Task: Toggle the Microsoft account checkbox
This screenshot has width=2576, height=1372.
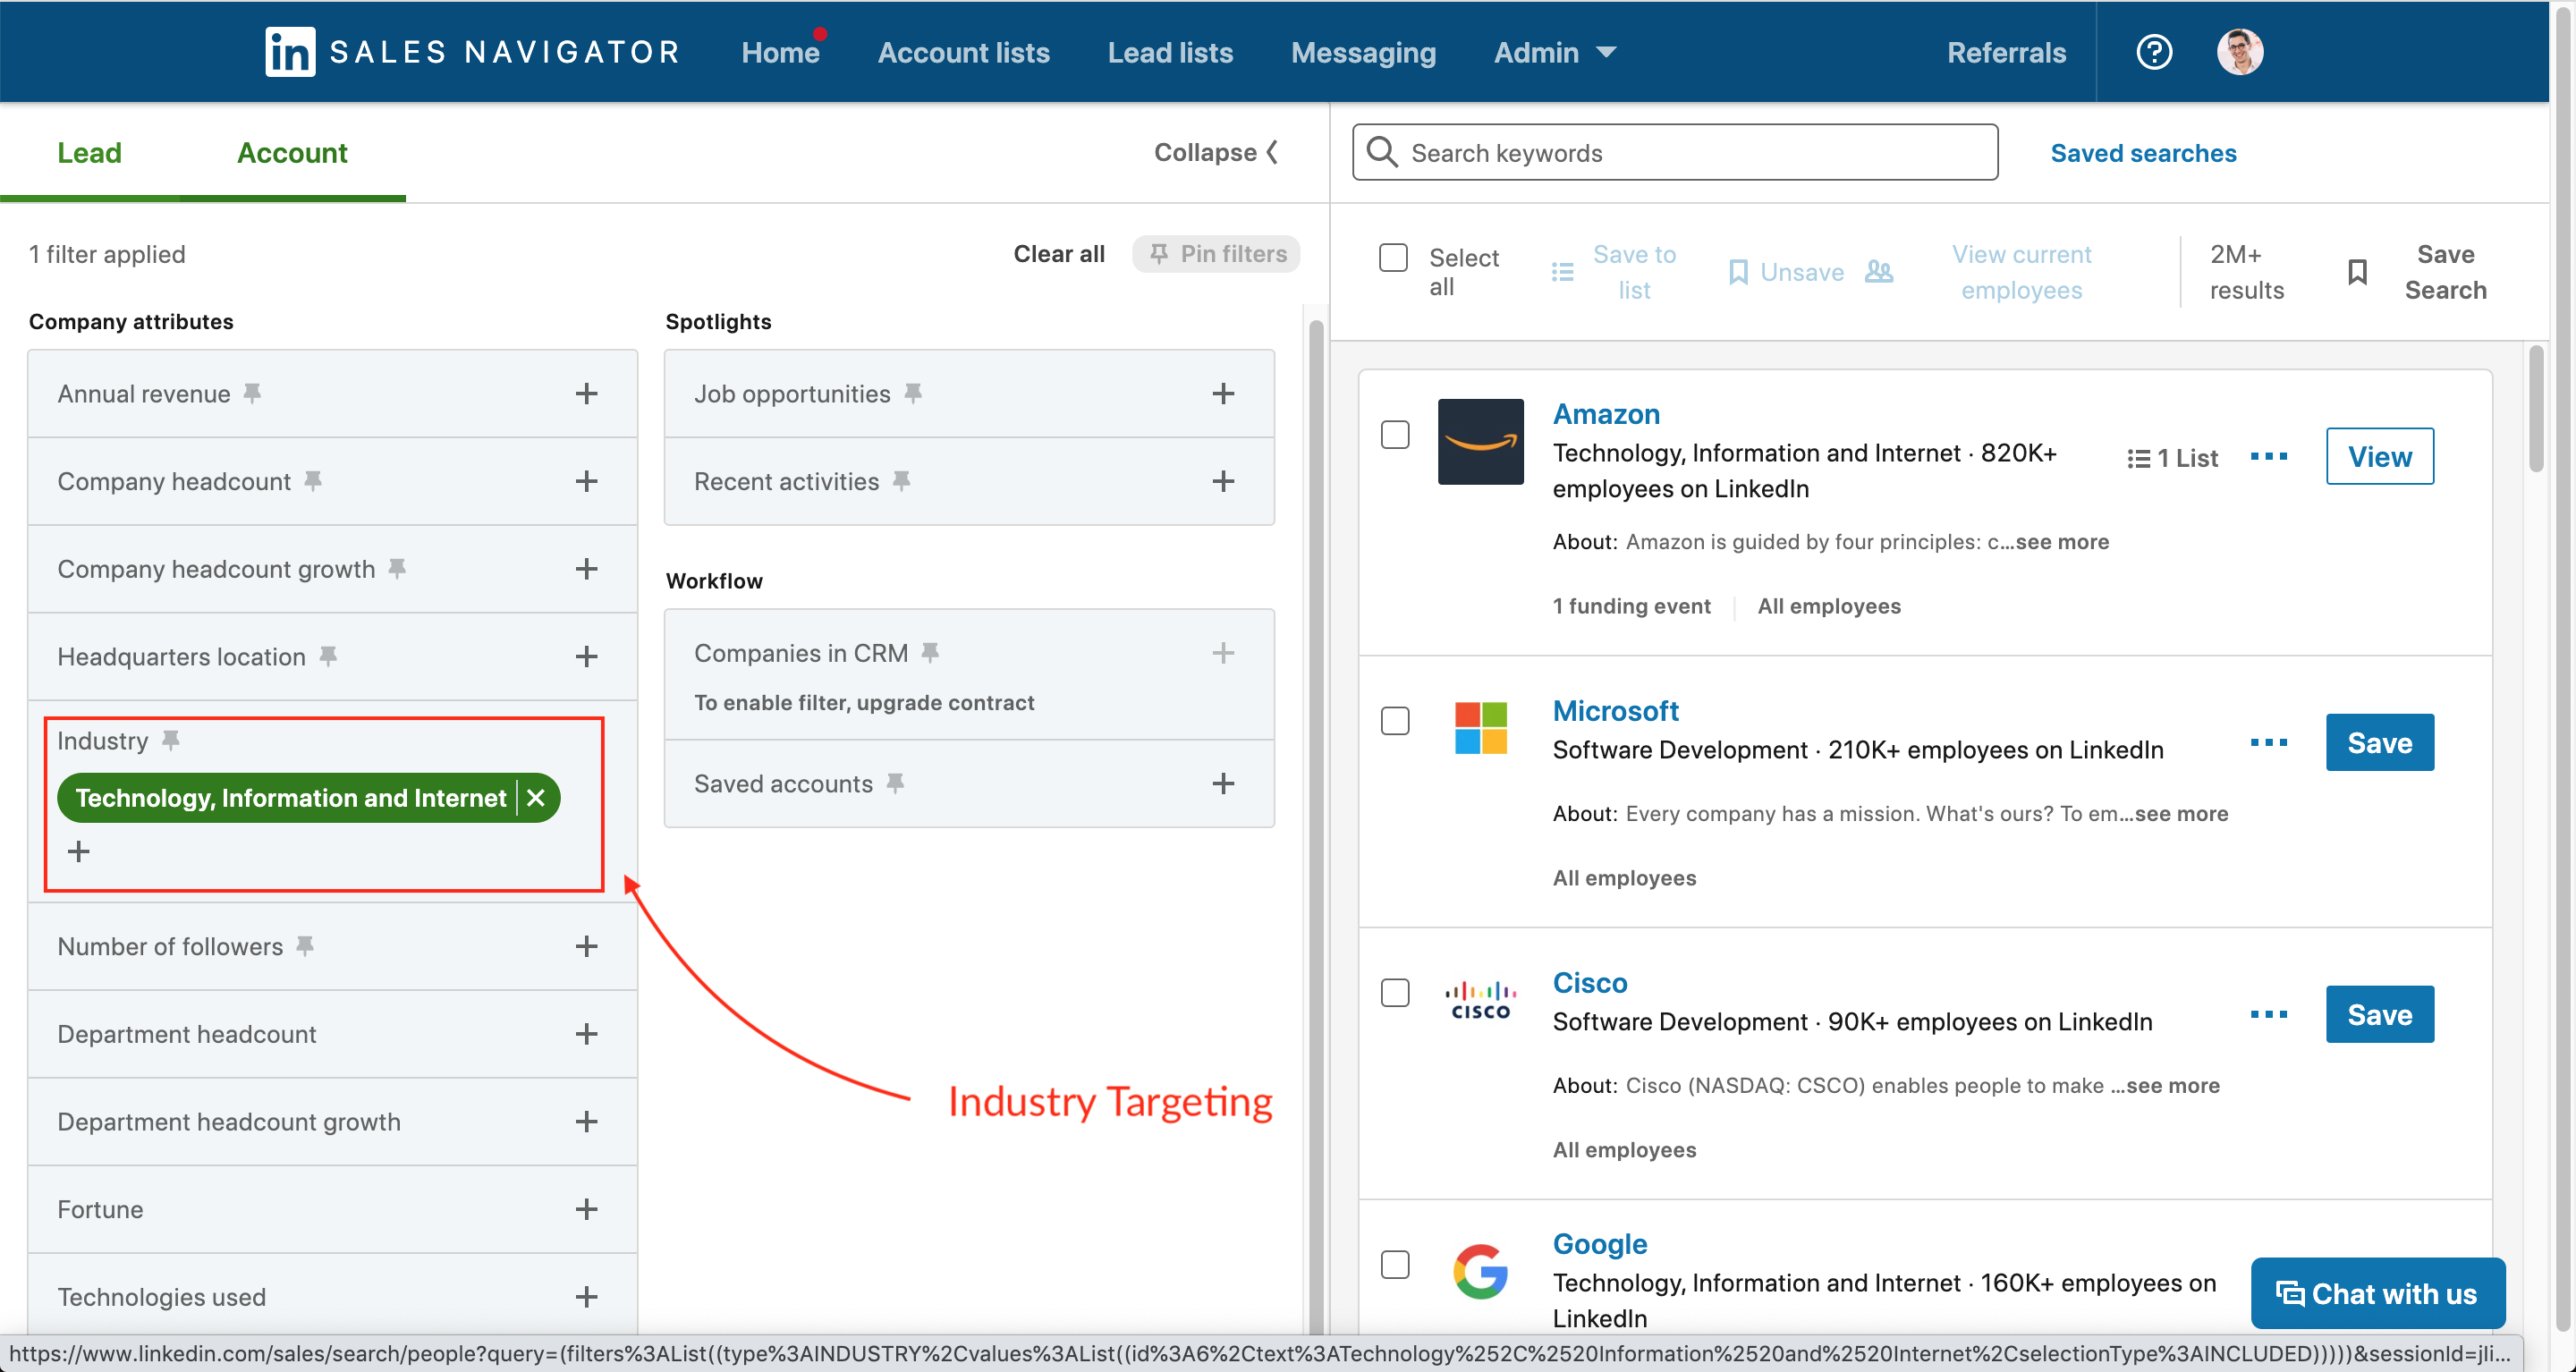Action: click(1395, 719)
